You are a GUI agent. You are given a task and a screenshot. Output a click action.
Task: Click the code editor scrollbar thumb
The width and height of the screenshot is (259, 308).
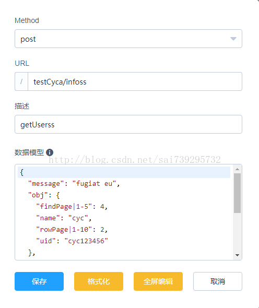(237, 193)
